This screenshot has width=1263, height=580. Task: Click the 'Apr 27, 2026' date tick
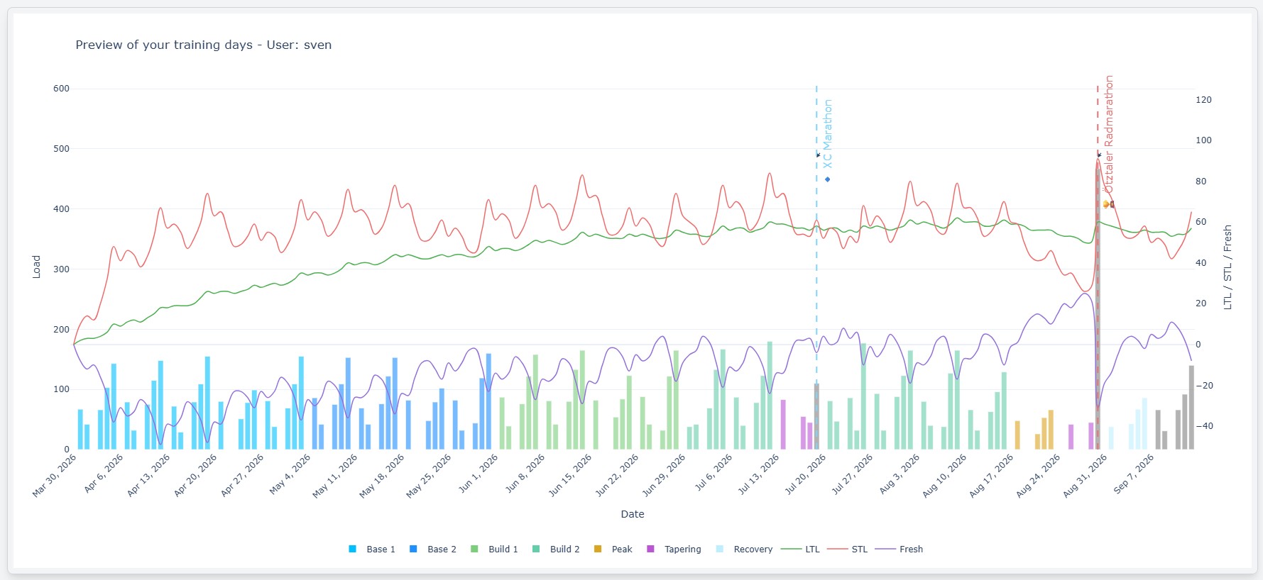click(x=242, y=476)
